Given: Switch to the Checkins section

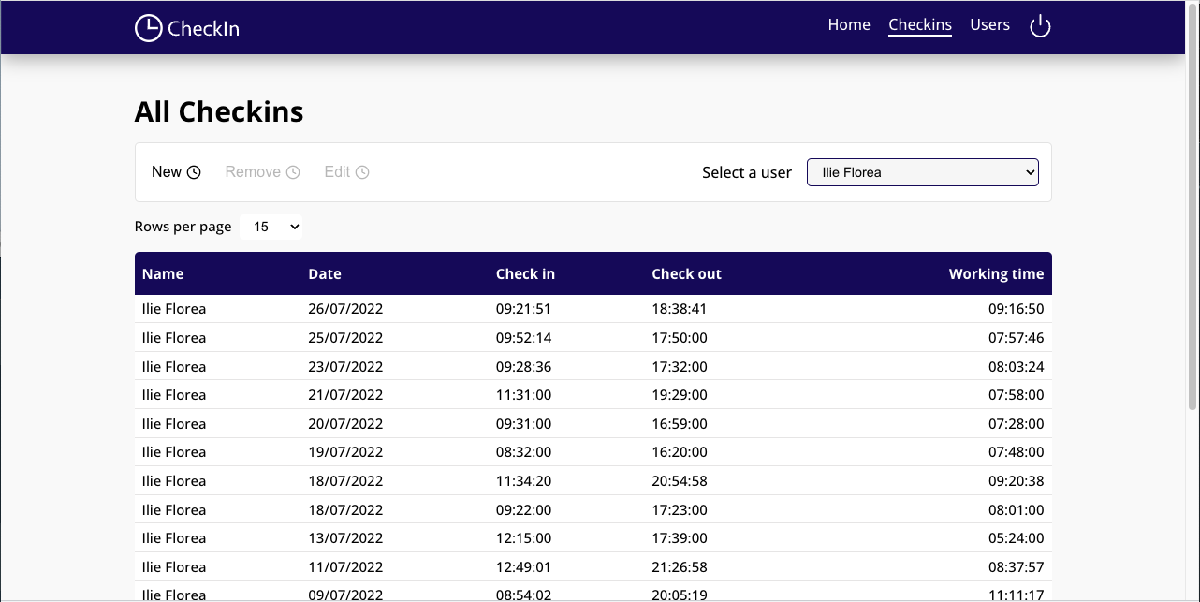Looking at the screenshot, I should pos(919,24).
